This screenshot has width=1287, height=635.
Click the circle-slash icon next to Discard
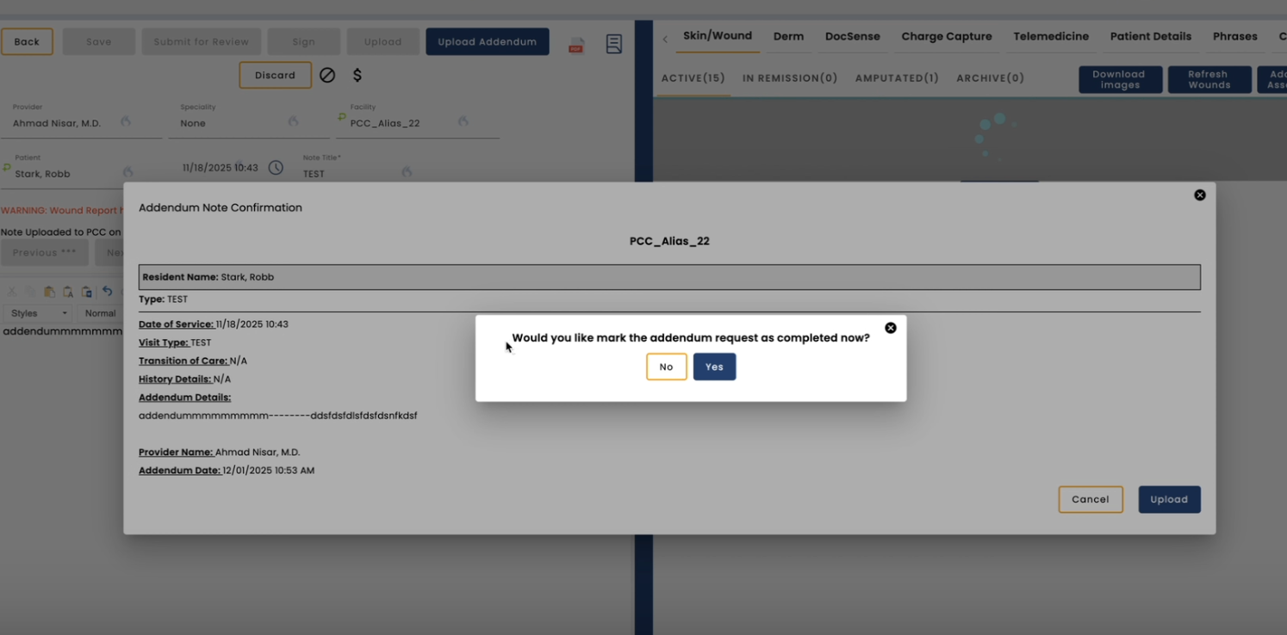coord(327,76)
